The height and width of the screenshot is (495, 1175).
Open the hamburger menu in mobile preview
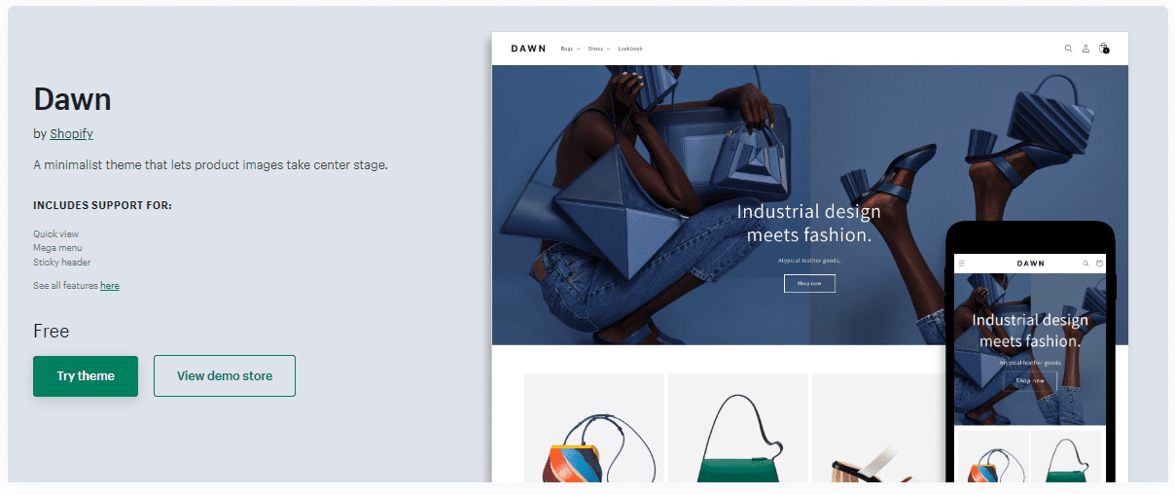(x=962, y=263)
